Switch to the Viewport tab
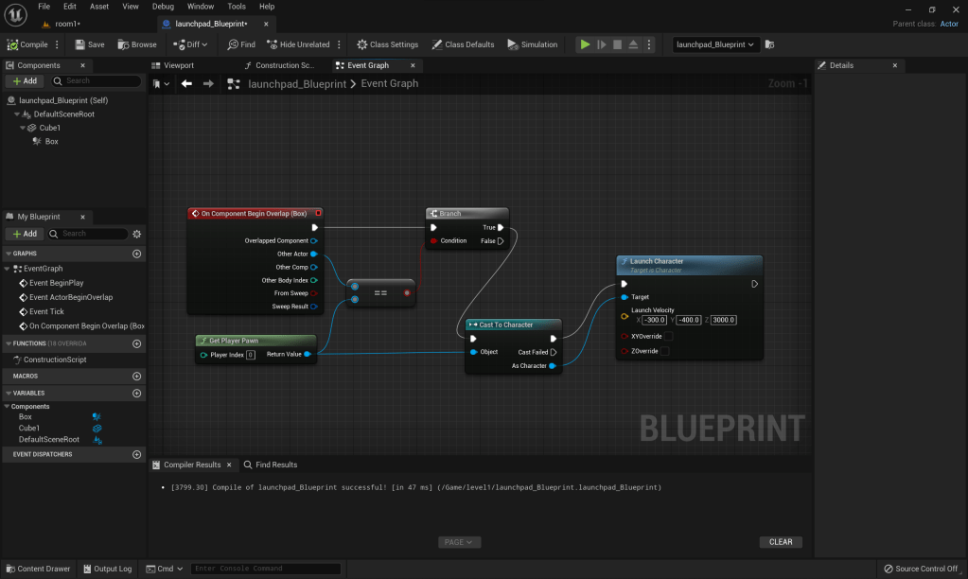The width and height of the screenshot is (968, 579). [179, 65]
